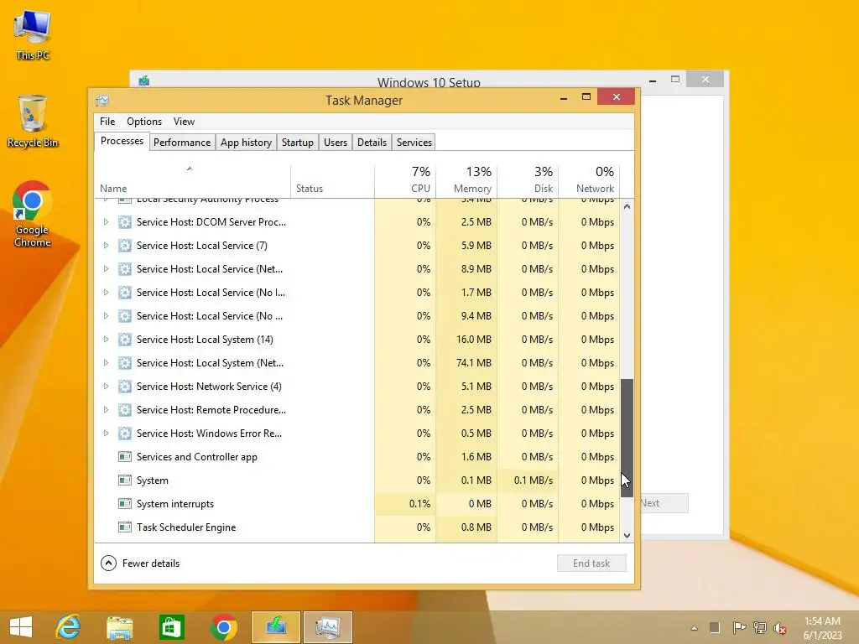Viewport: 859px width, 644px height.
Task: Expand Service Host: Local Service (7)
Action: (x=106, y=246)
